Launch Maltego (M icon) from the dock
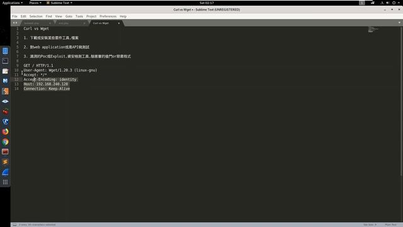Viewport: 403px width, 227px height. pyautogui.click(x=5, y=81)
